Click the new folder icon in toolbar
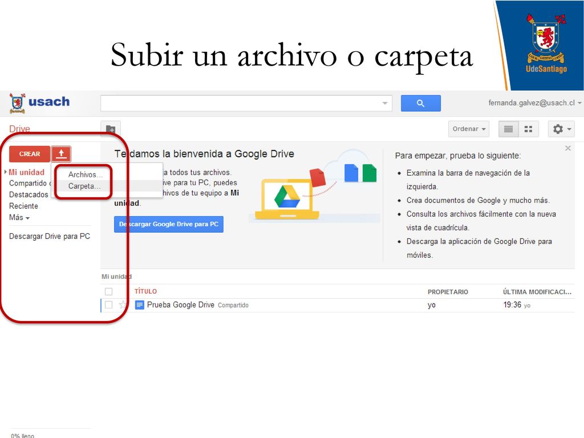This screenshot has height=438, width=584. point(111,129)
